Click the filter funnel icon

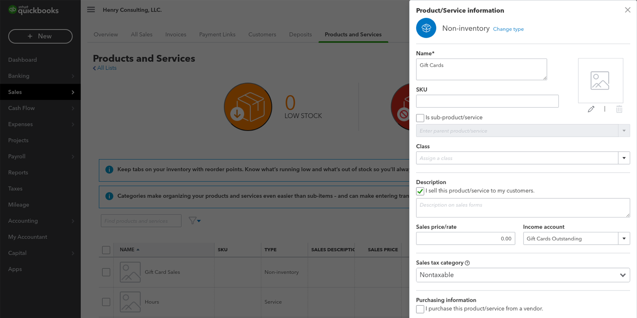click(194, 221)
